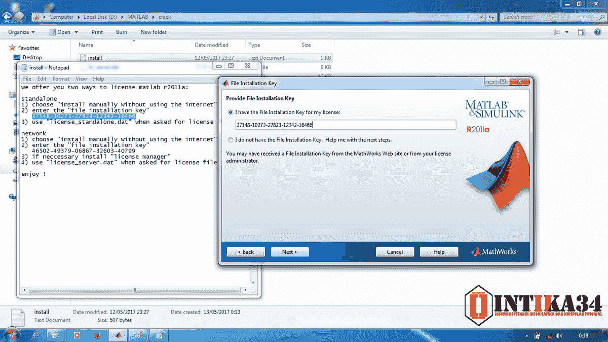Screen dimensions: 608x342
Task: Click the Windows Start button
Action: coord(11,335)
